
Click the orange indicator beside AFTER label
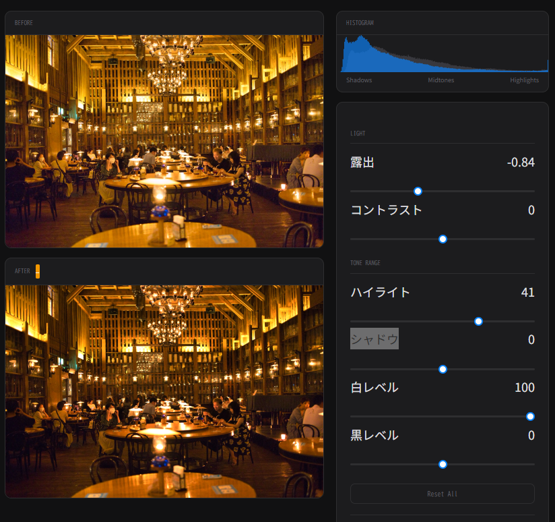tap(38, 271)
